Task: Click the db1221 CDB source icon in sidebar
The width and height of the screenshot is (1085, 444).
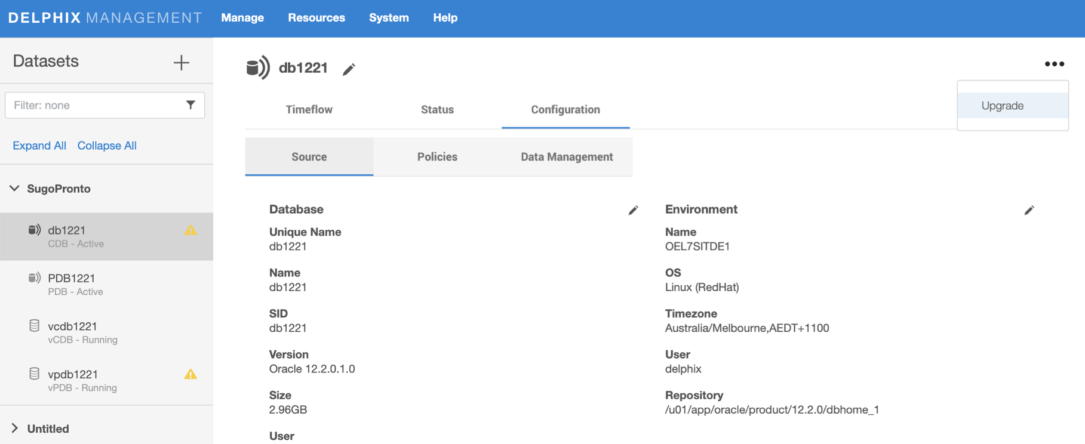Action: click(35, 230)
